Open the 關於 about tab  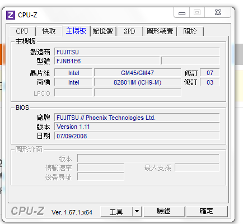pos(190,31)
